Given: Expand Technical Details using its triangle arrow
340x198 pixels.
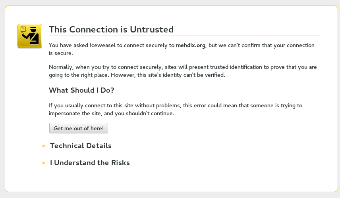Looking at the screenshot, I should tap(44, 146).
